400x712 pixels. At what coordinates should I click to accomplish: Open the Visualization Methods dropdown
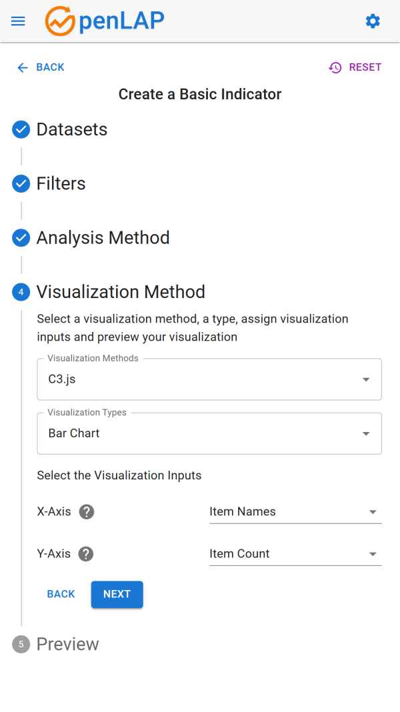point(209,379)
